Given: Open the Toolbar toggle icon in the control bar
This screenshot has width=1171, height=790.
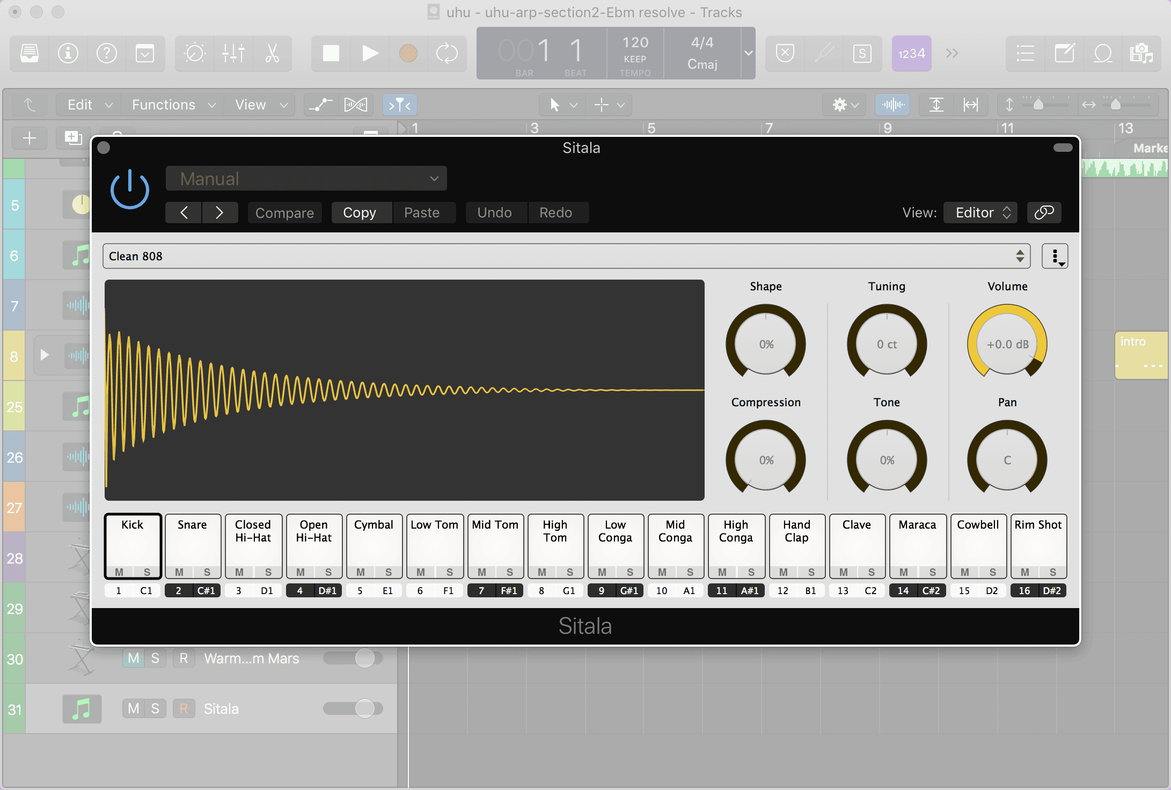Looking at the screenshot, I should (145, 53).
